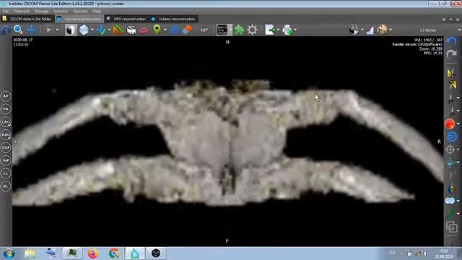Click the purple histogram curve icon
Viewport: 462px width, 260px height.
370,30
